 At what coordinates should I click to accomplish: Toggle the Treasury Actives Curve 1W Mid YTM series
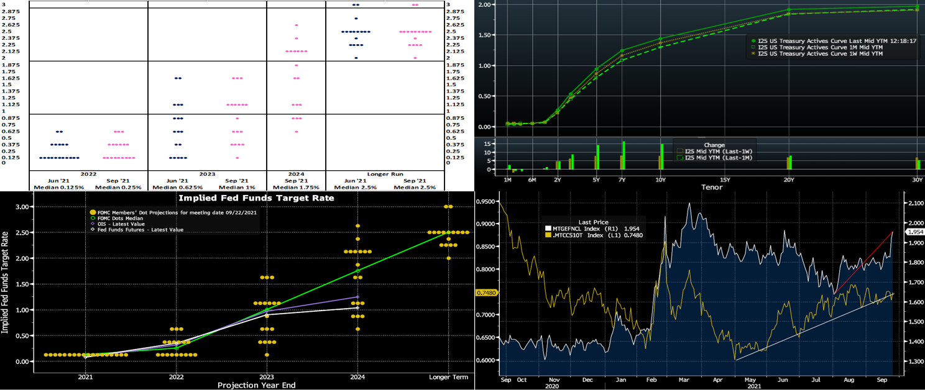coord(821,53)
